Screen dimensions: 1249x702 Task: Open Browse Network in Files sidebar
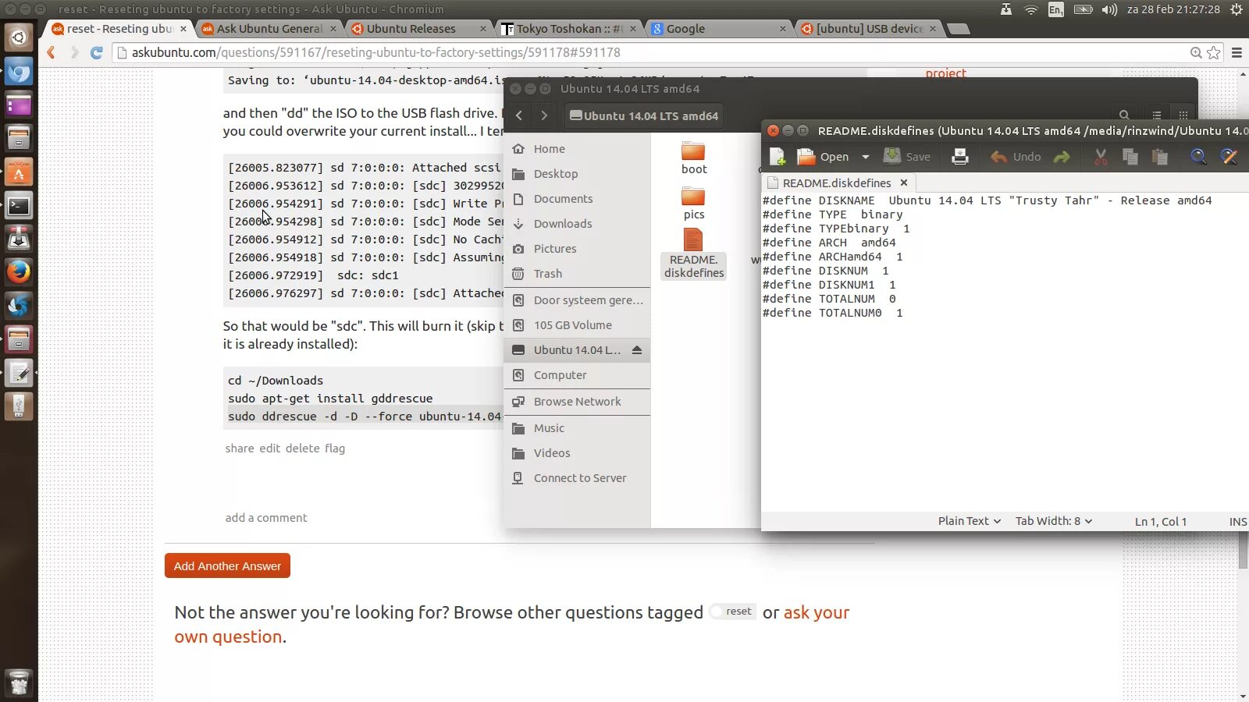pos(578,402)
